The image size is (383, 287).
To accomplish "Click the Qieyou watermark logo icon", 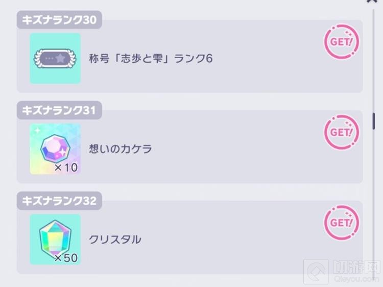I will pyautogui.click(x=316, y=272).
